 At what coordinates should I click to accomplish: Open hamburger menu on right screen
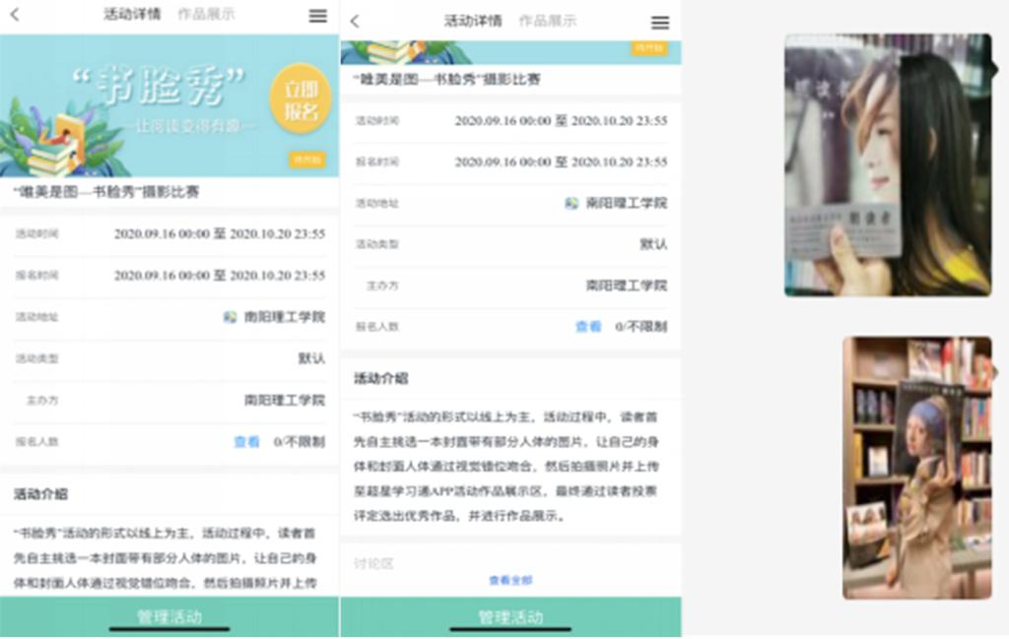[x=660, y=23]
